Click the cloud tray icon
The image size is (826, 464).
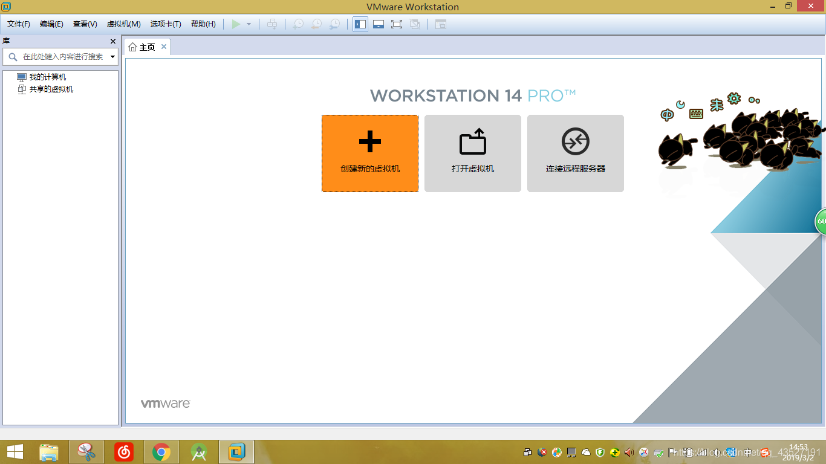586,452
